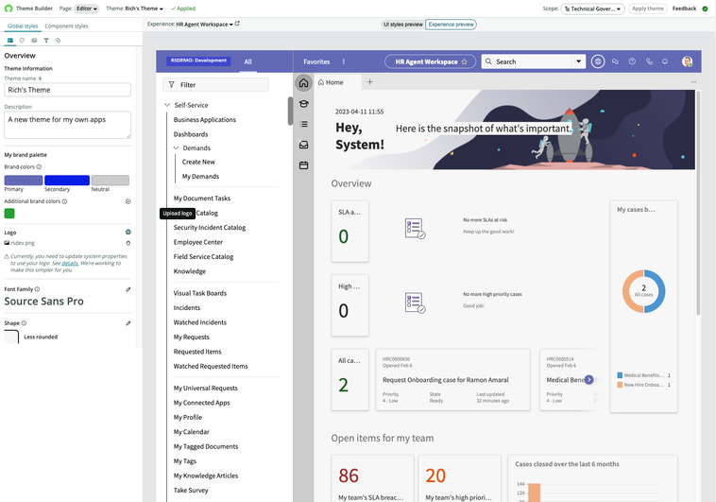Click the Font Family info icon
Image resolution: width=716 pixels, height=502 pixels.
(37, 289)
